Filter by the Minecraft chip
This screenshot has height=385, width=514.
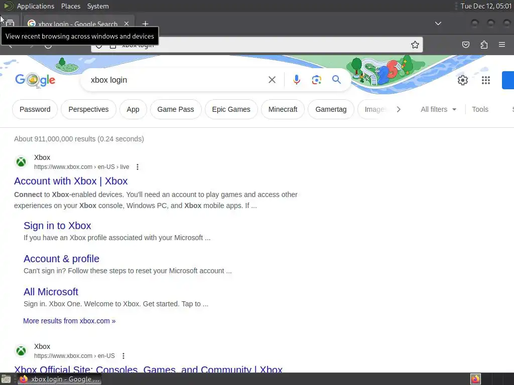[x=283, y=109]
